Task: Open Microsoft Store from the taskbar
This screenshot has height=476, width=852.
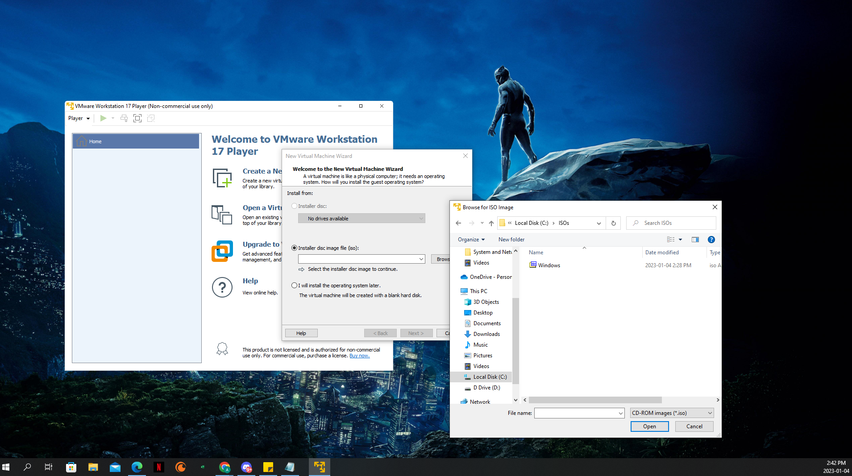Action: [71, 467]
